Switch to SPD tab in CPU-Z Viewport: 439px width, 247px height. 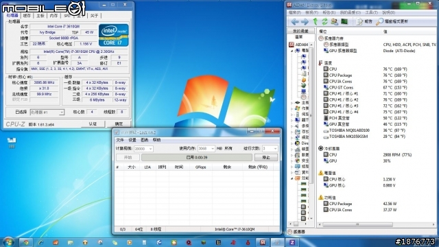67,16
